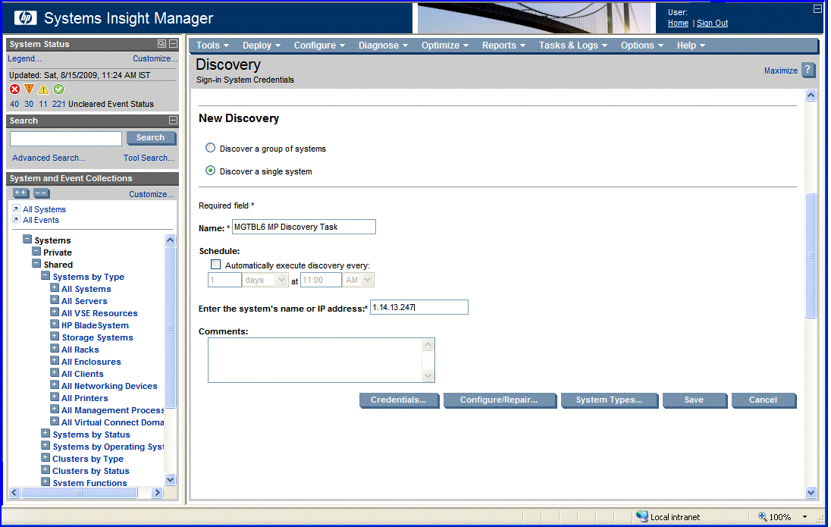
Task: Open the Tools menu
Action: coord(212,45)
